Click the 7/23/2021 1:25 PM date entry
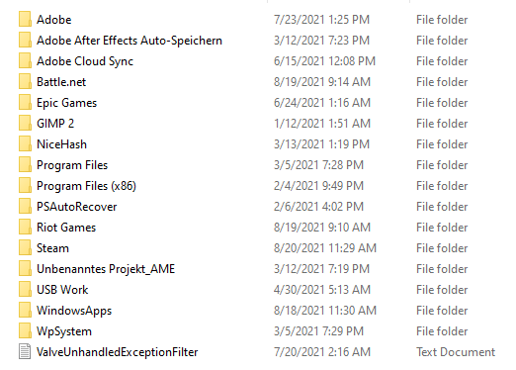516x370 pixels. pyautogui.click(x=321, y=20)
